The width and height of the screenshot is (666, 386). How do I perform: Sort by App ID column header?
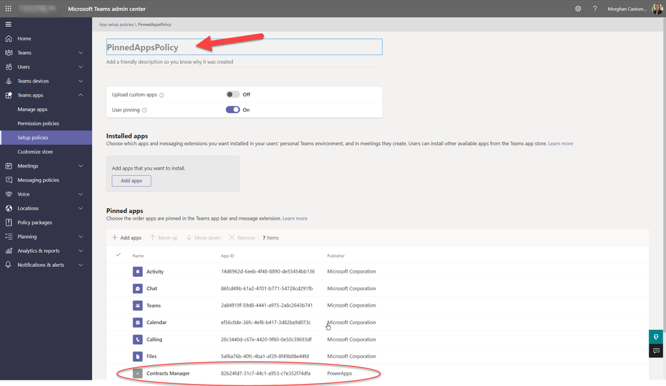(x=227, y=256)
